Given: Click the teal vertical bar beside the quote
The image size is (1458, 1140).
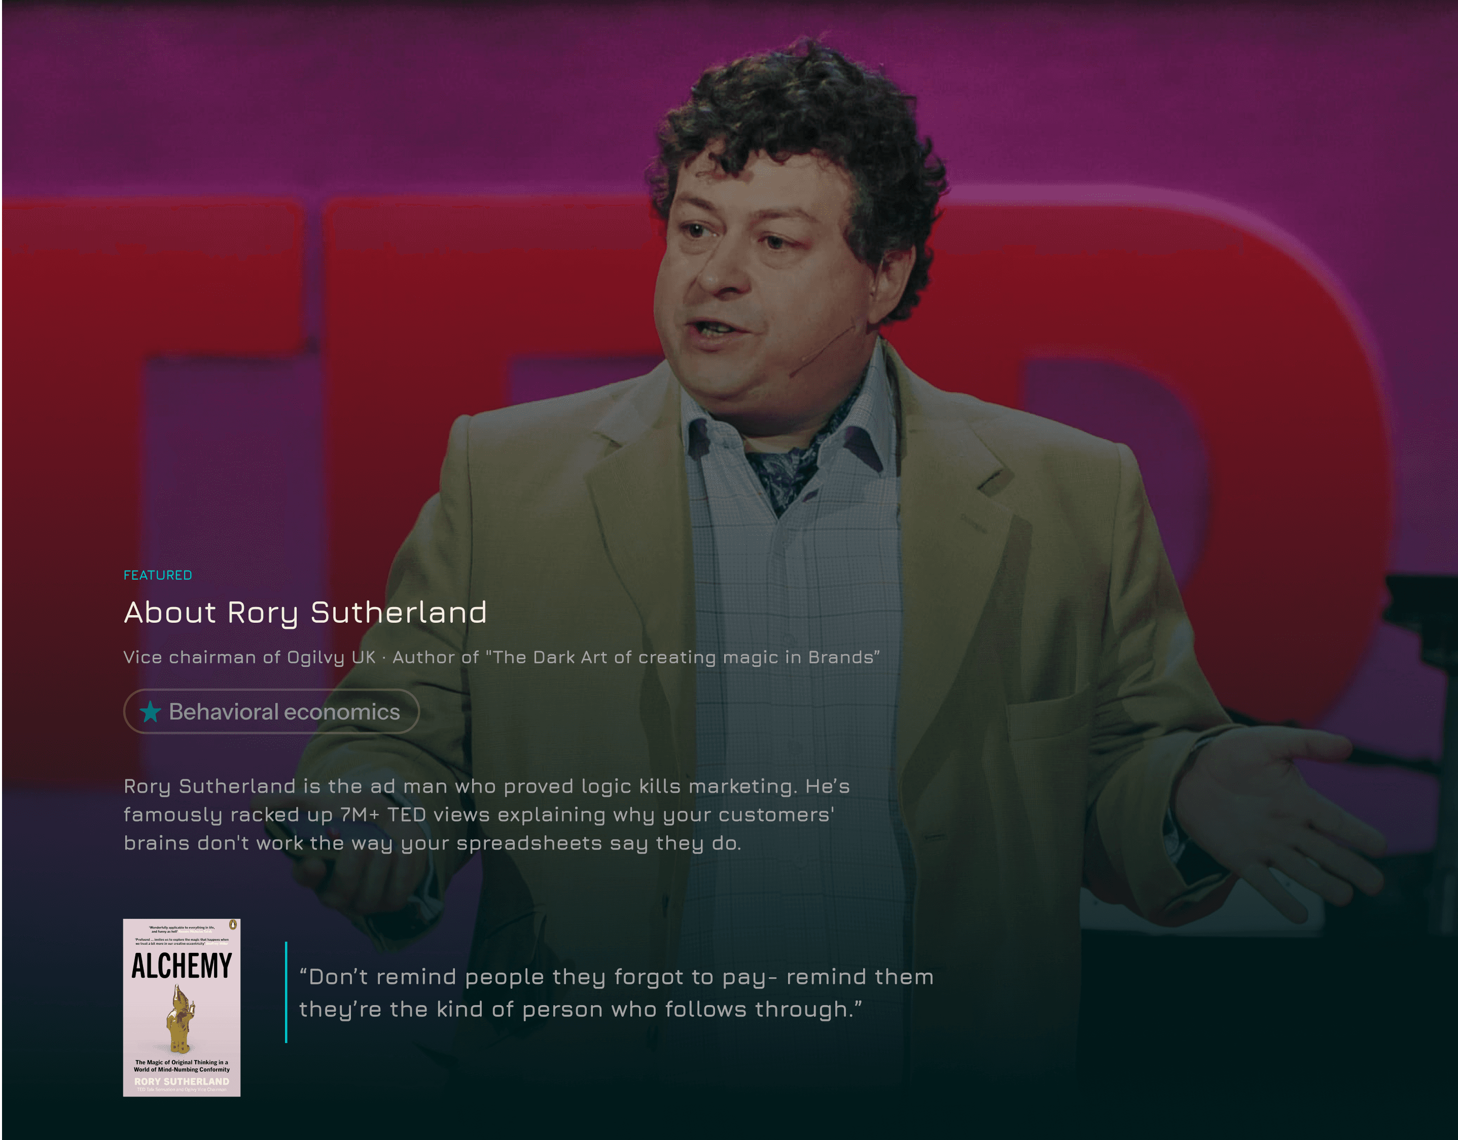Looking at the screenshot, I should 286,992.
